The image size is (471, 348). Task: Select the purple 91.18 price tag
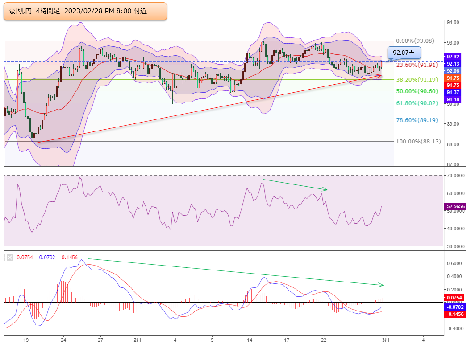452,99
